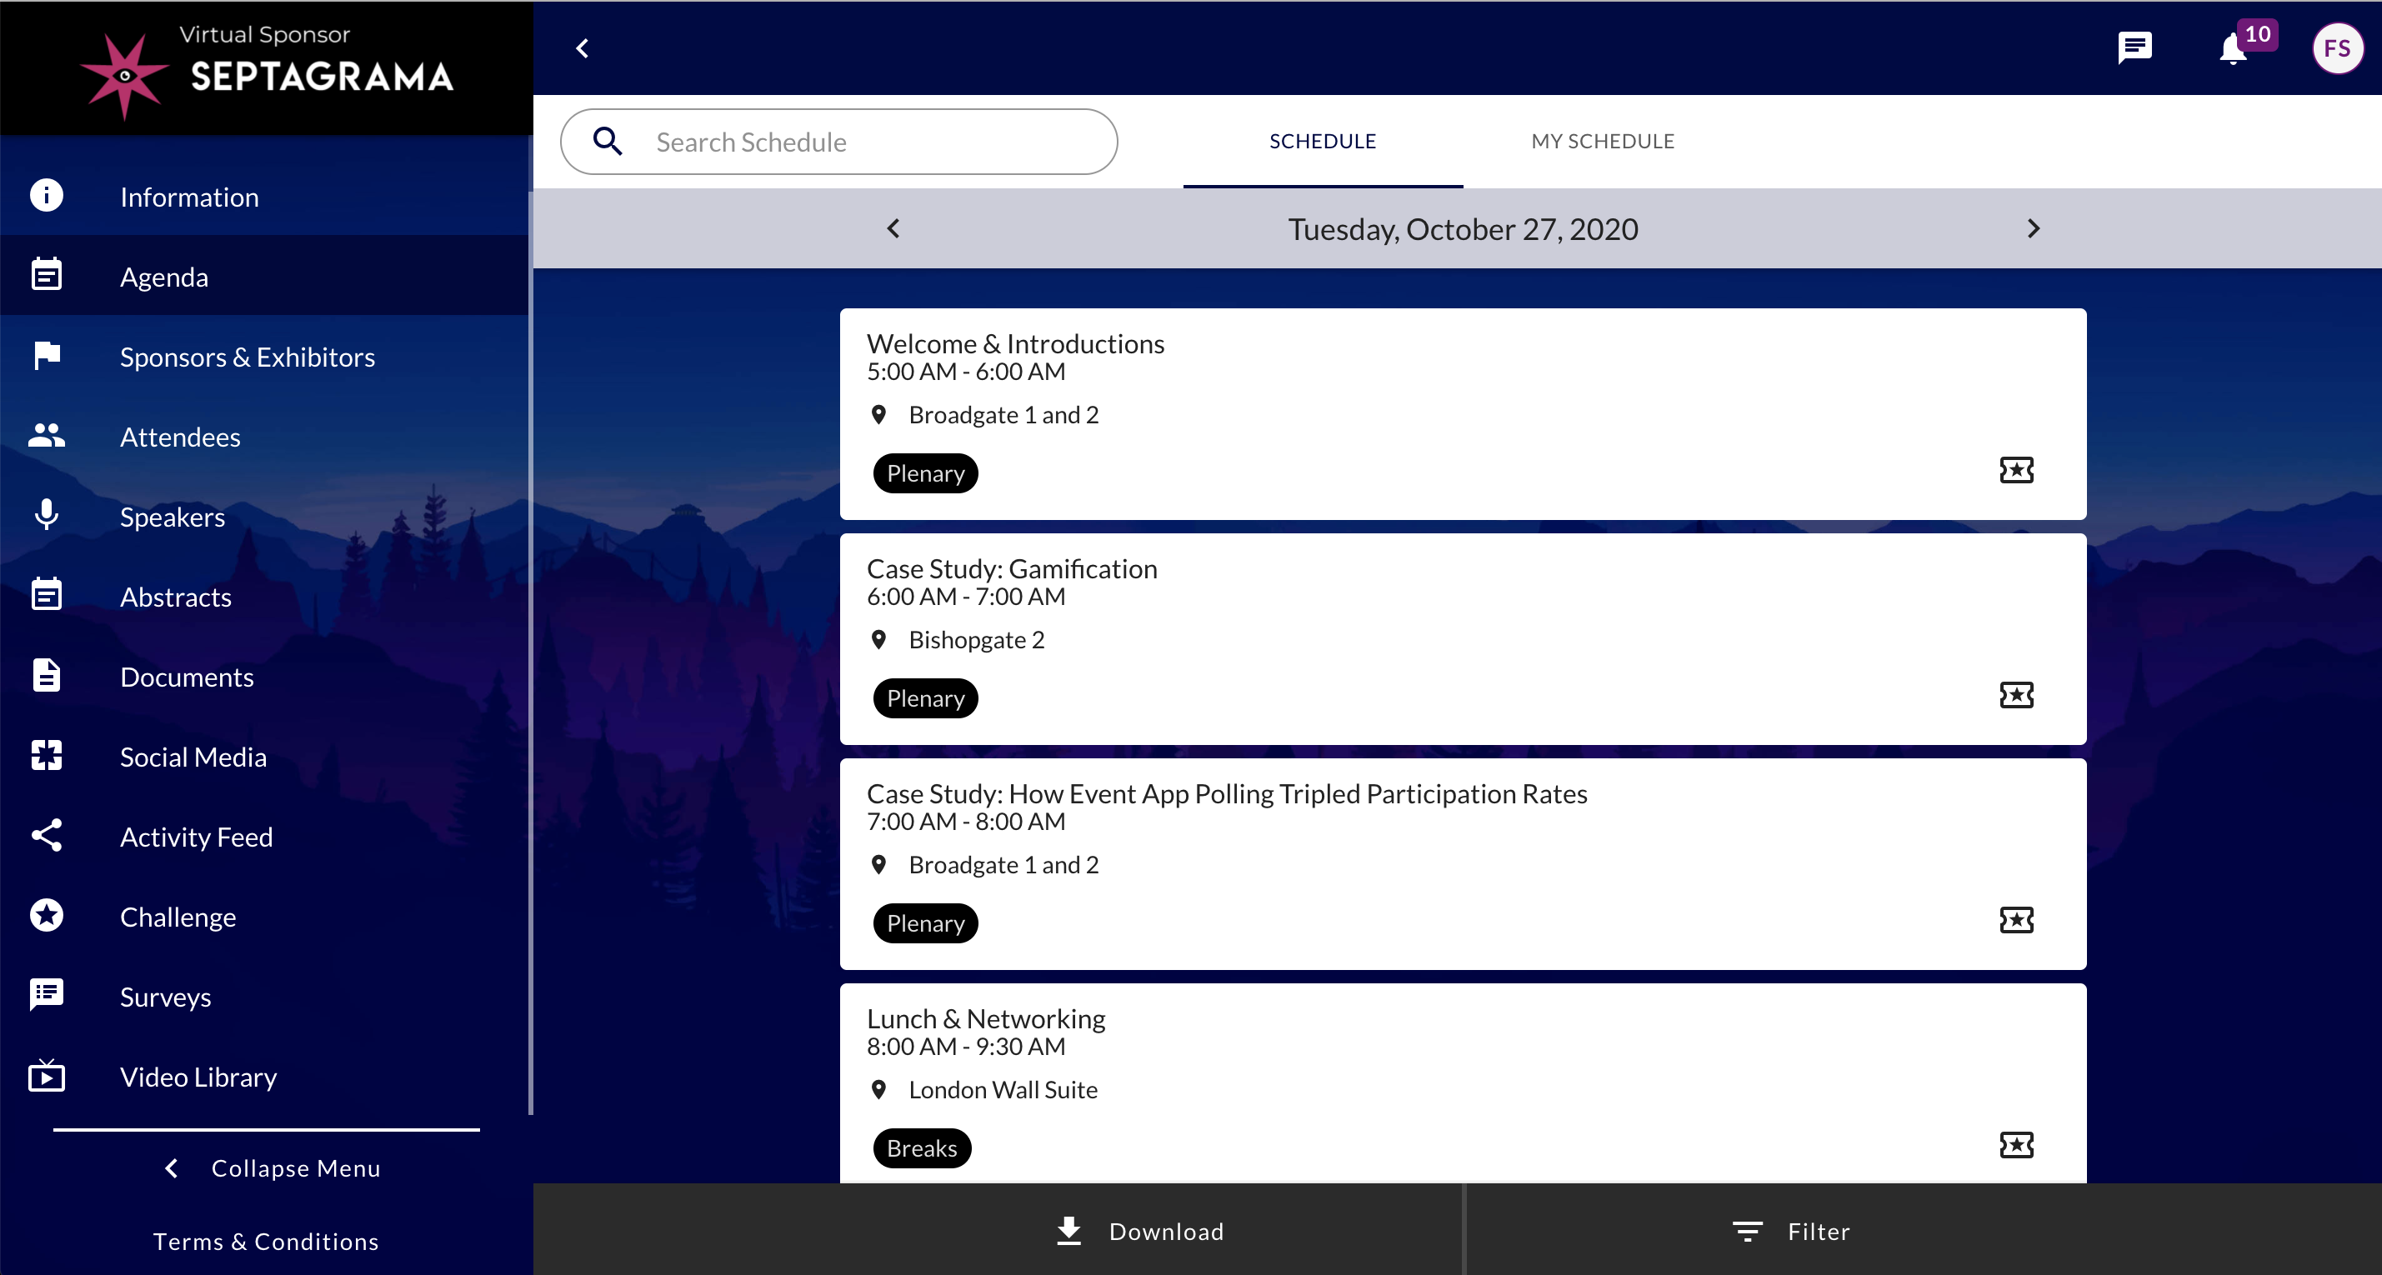Click the Septagrama star logo

coord(124,76)
